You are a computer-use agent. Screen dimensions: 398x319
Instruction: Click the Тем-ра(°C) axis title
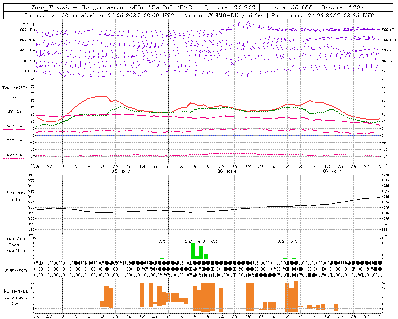click(15, 88)
